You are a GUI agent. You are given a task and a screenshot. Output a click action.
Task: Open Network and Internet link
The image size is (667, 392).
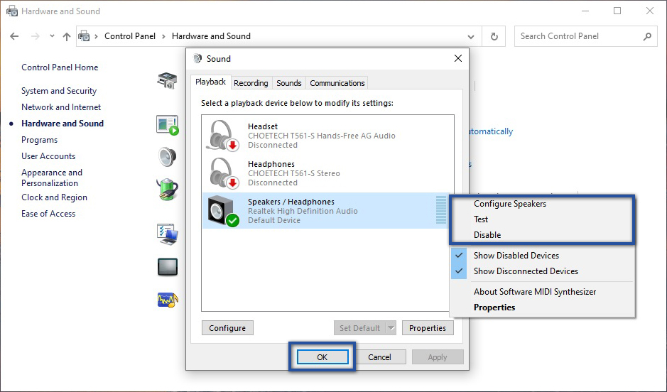tap(61, 107)
